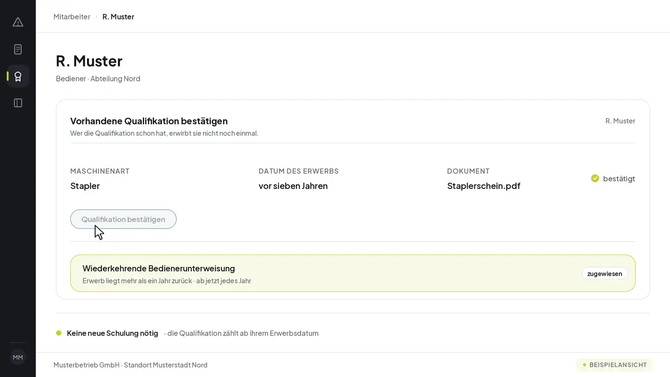
Task: Click Qualifikation bestätigen button
Action: pyautogui.click(x=123, y=219)
